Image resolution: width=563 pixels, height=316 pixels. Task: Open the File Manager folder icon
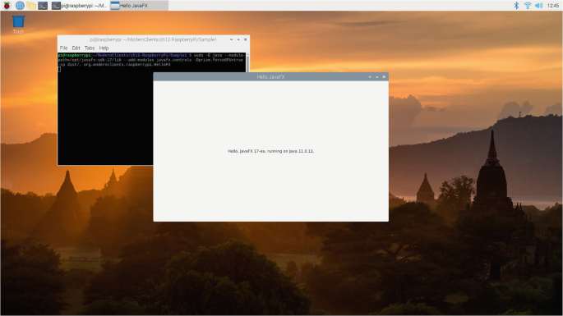tap(31, 6)
